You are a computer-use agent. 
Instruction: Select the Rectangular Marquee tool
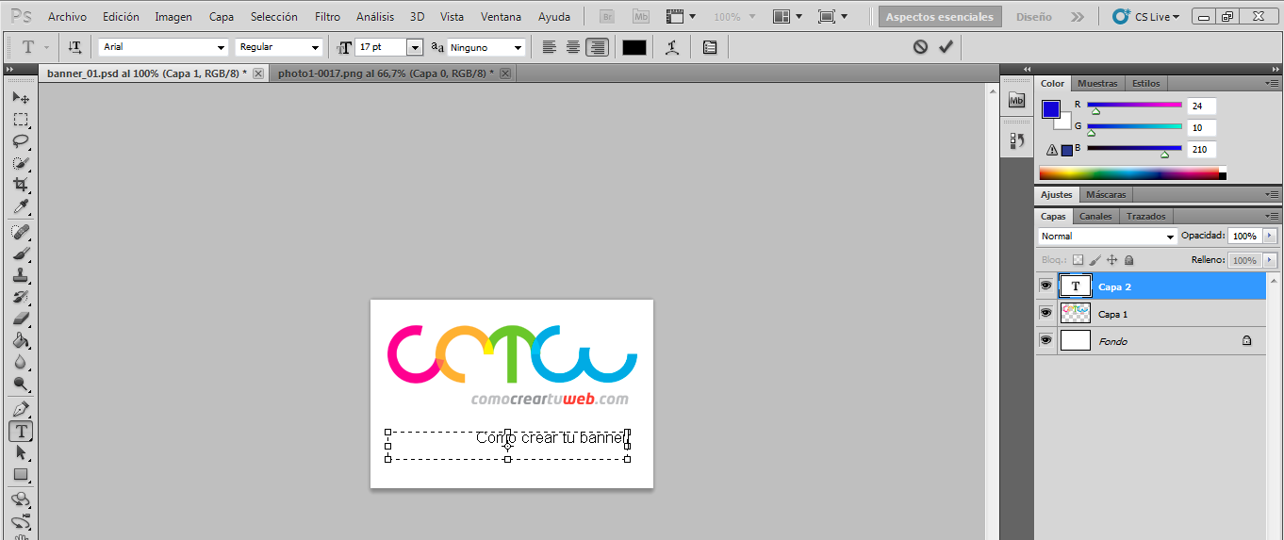(21, 120)
